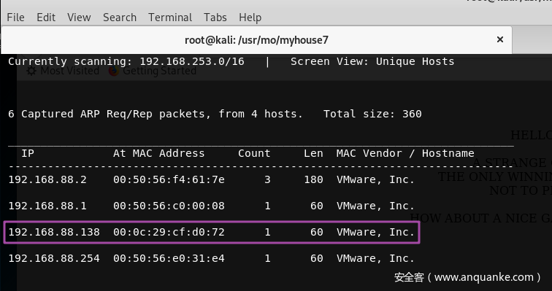Open the Help menu
The width and height of the screenshot is (552, 291).
[250, 18]
